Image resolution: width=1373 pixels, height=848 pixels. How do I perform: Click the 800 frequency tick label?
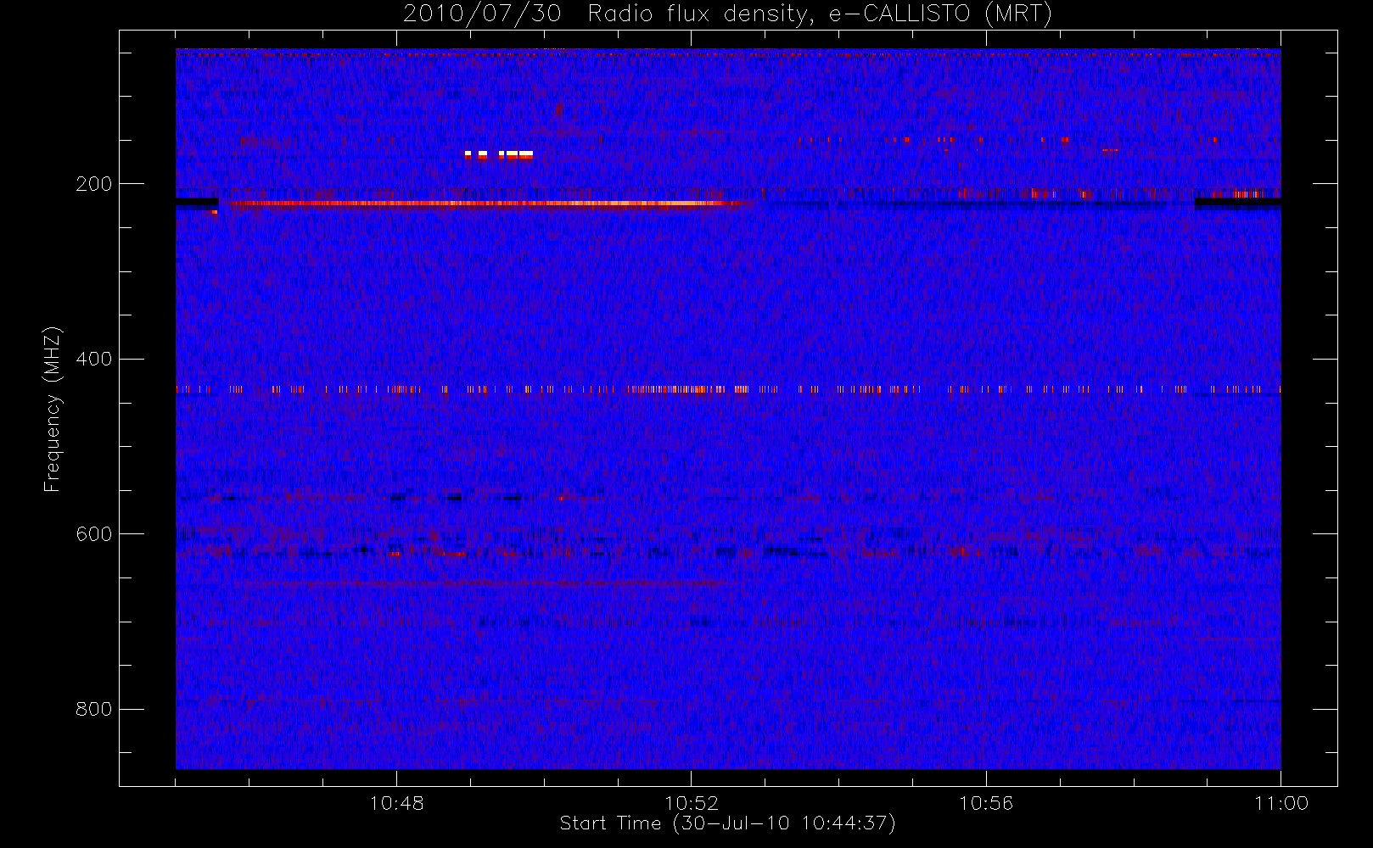[x=93, y=710]
